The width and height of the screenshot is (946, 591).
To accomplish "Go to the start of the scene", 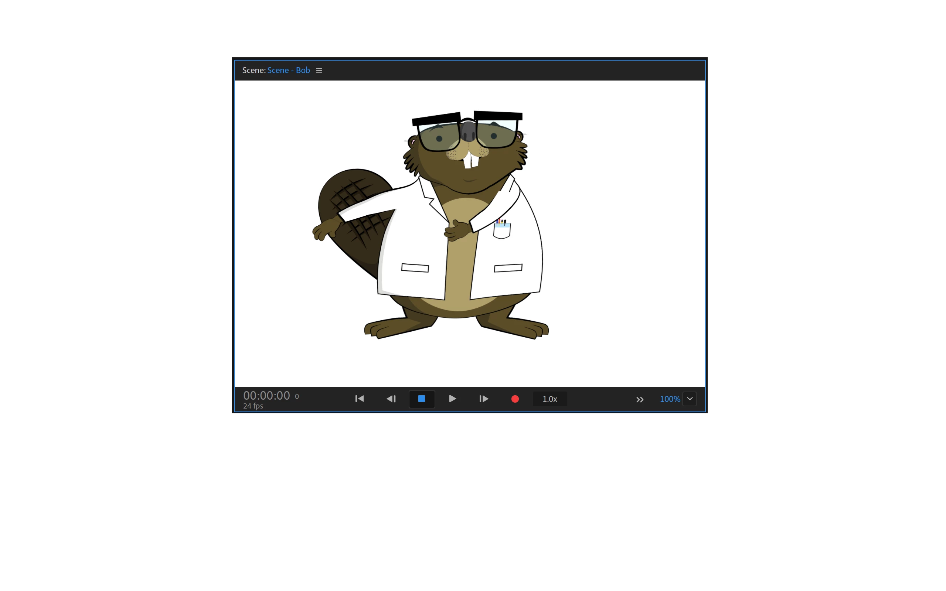I will [x=359, y=399].
